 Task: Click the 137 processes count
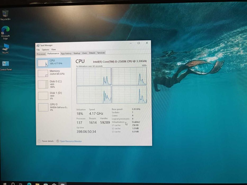pyautogui.click(x=79, y=123)
